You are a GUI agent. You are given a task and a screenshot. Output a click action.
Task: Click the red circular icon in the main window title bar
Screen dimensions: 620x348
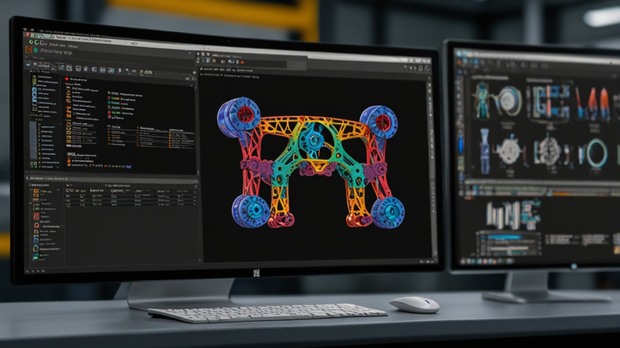tap(28, 35)
